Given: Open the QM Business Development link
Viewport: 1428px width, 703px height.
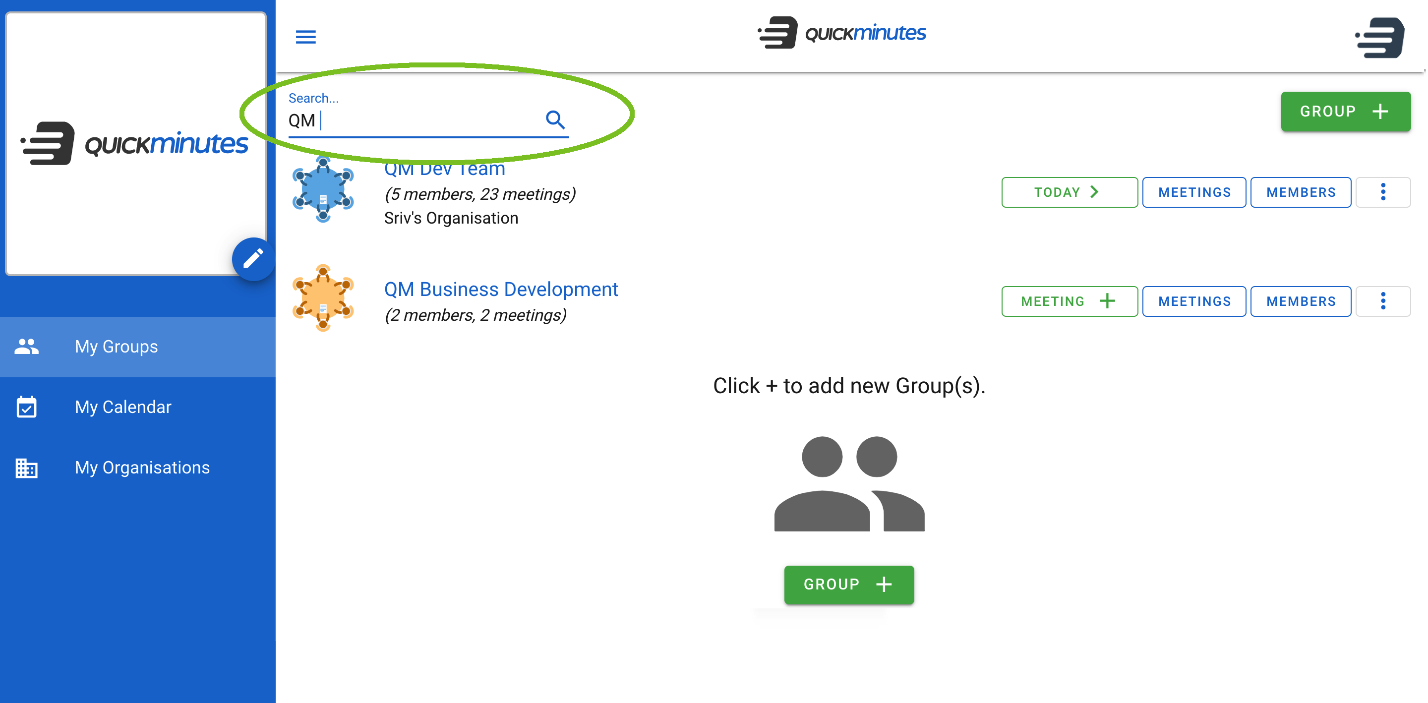Looking at the screenshot, I should 501,289.
